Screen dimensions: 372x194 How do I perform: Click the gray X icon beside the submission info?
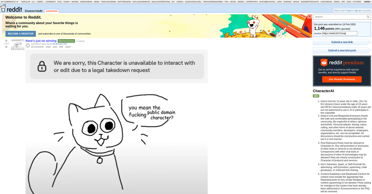28,46
